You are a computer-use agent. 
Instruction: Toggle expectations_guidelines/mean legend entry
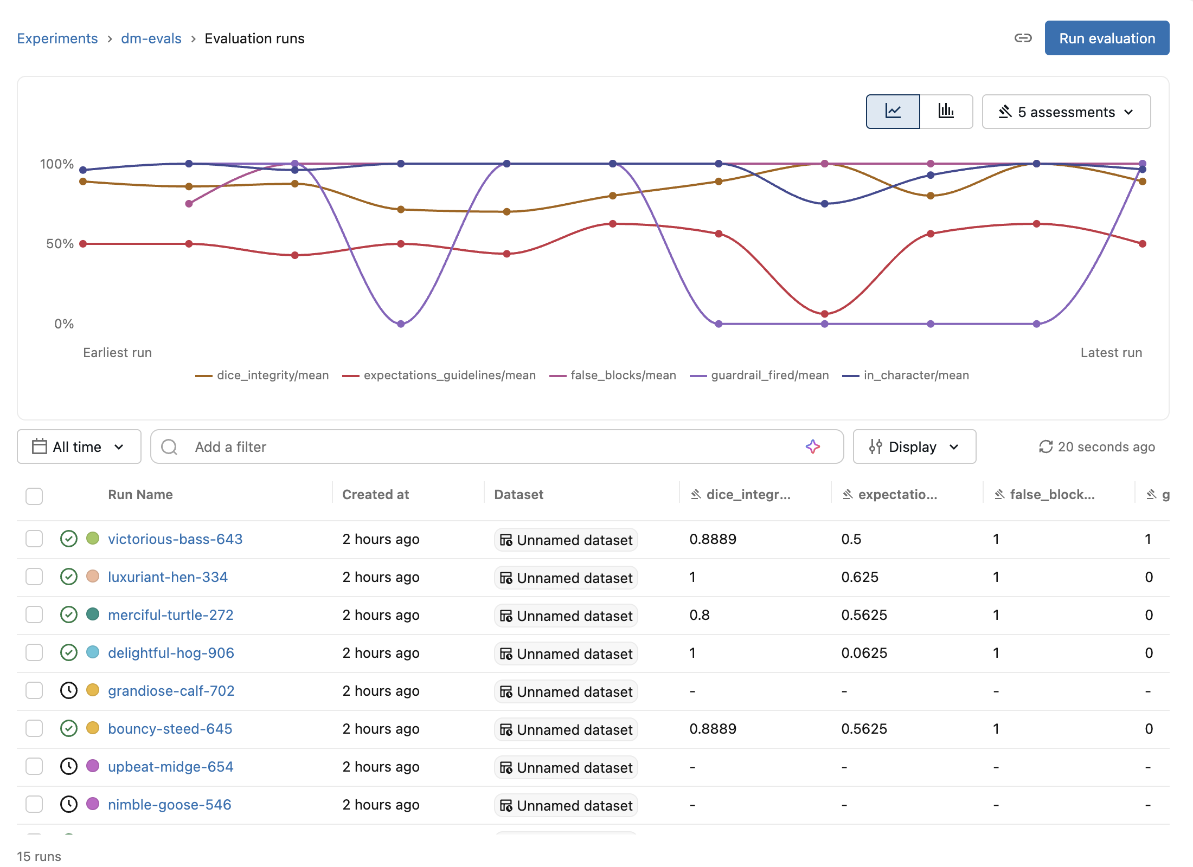pyautogui.click(x=439, y=375)
